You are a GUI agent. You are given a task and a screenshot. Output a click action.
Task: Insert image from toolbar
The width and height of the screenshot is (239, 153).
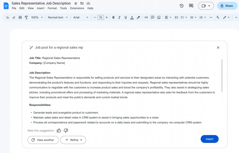(159, 17)
